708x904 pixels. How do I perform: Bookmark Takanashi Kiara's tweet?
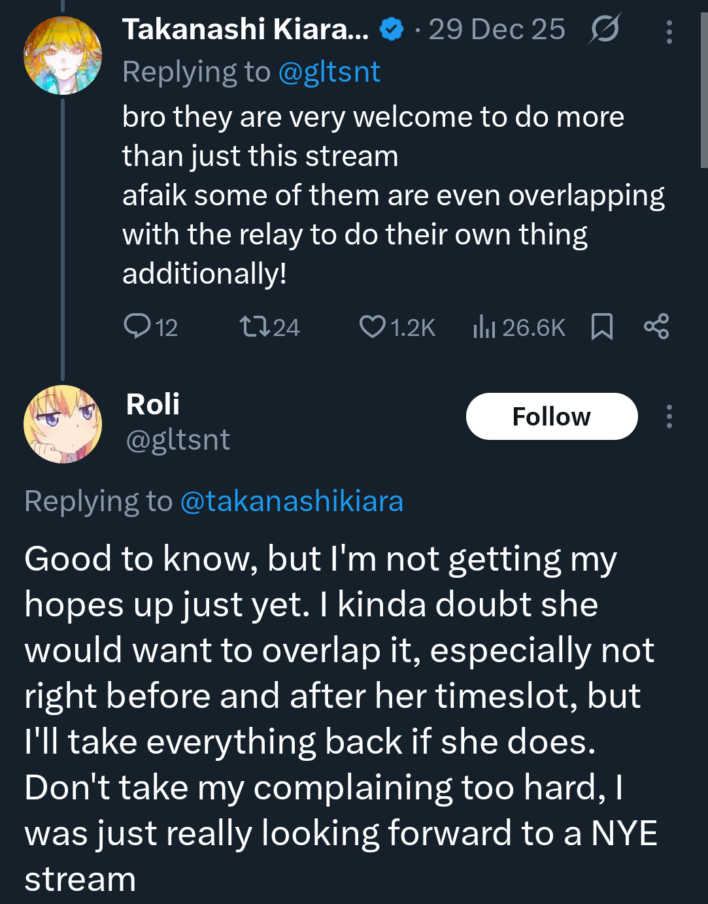pos(601,326)
